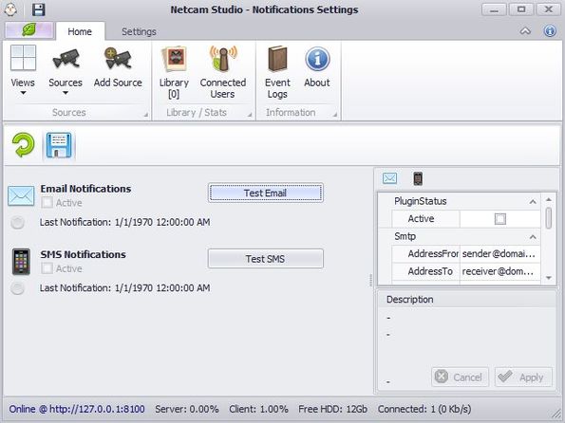Click the Test Email button
This screenshot has width=565, height=423.
pos(266,193)
